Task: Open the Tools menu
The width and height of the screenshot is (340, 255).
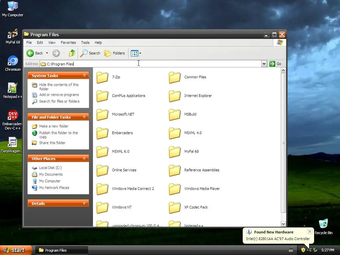Action: click(85, 42)
